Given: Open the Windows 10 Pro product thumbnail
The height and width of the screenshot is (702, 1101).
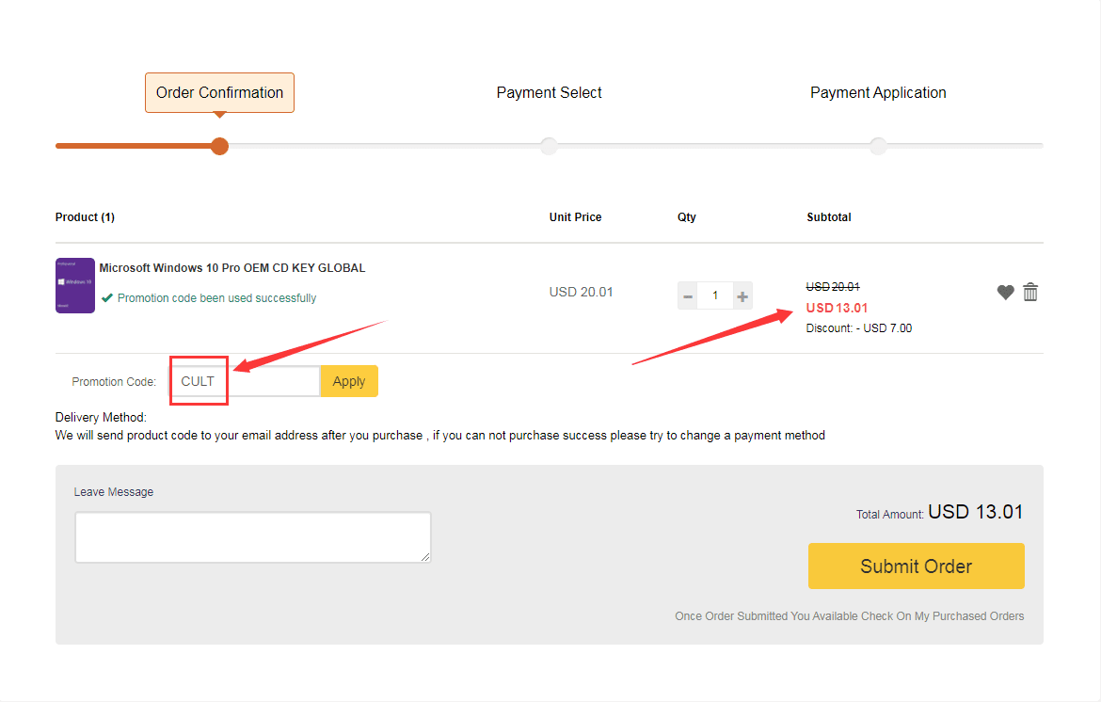Looking at the screenshot, I should coord(75,285).
